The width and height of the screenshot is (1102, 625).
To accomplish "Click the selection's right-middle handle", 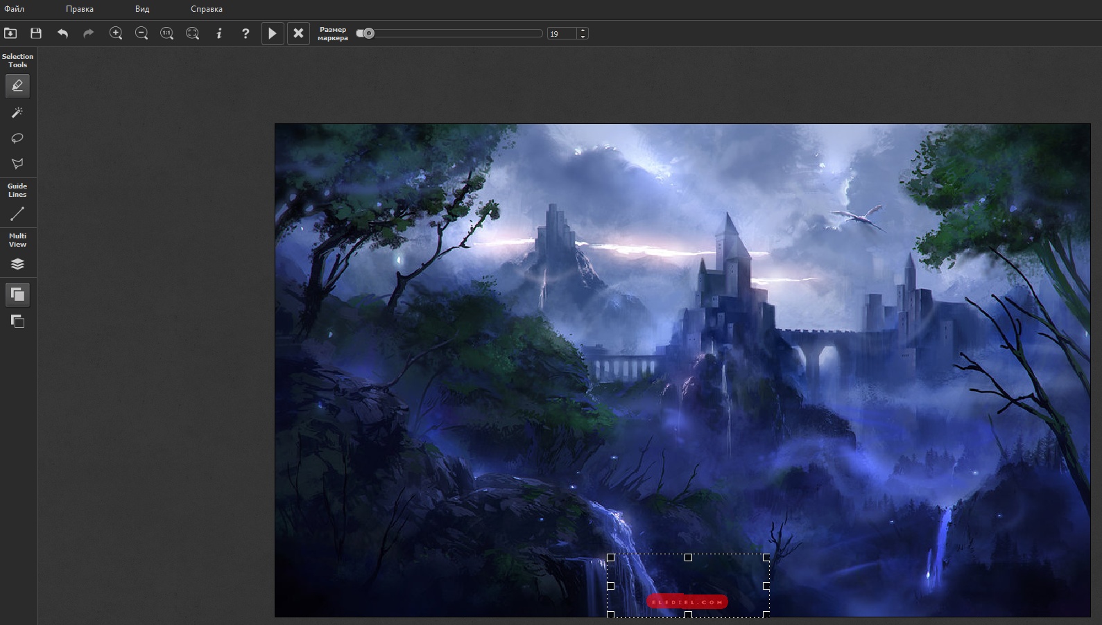I will (x=766, y=586).
